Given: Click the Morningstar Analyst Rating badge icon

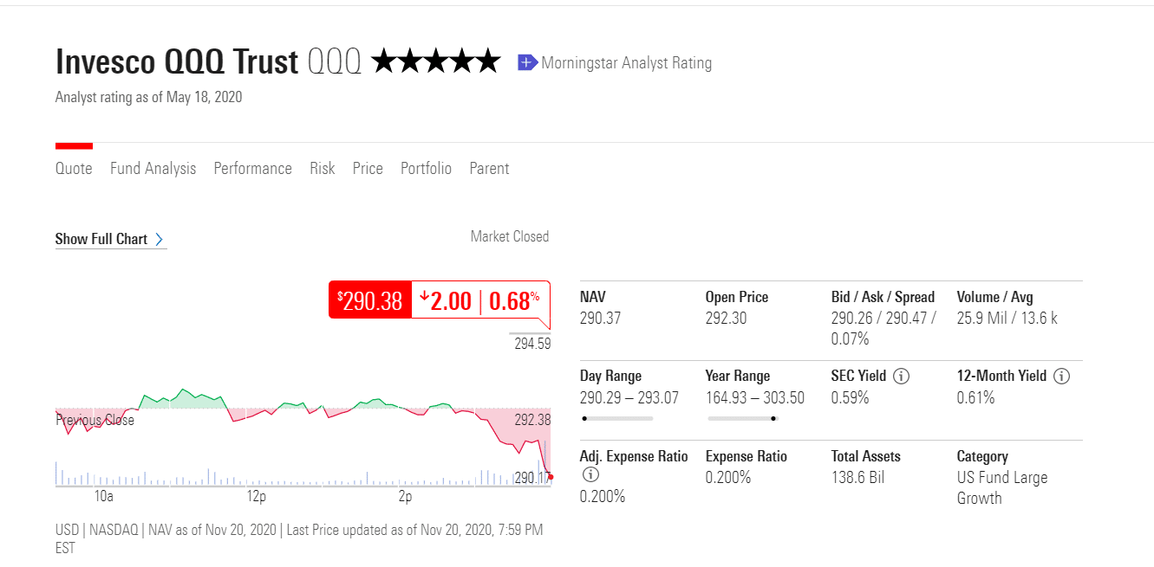Looking at the screenshot, I should pyautogui.click(x=527, y=62).
